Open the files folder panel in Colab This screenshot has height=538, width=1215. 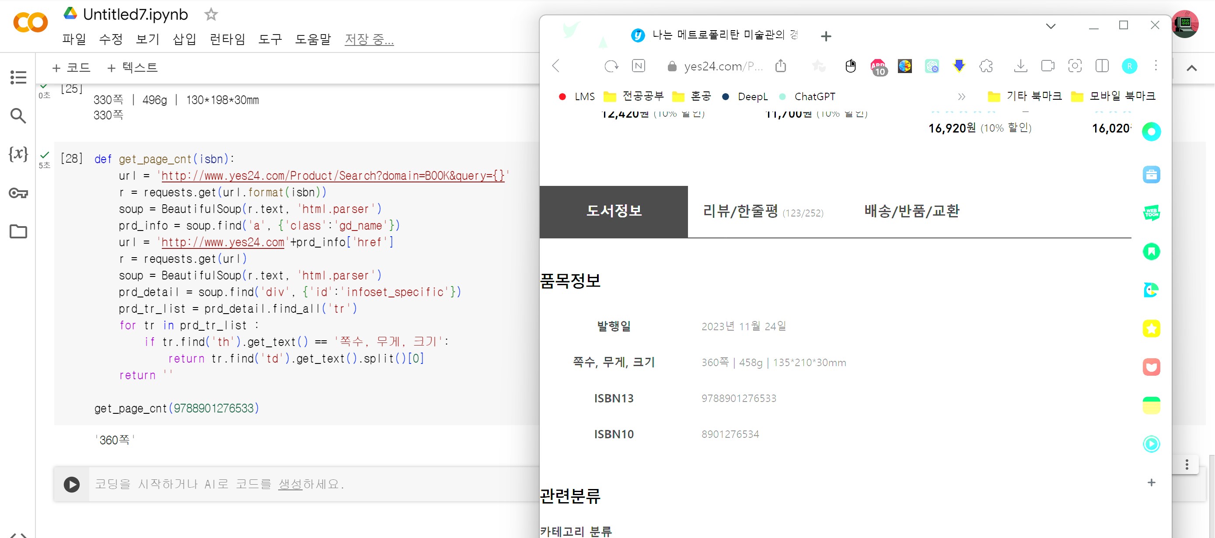tap(18, 231)
